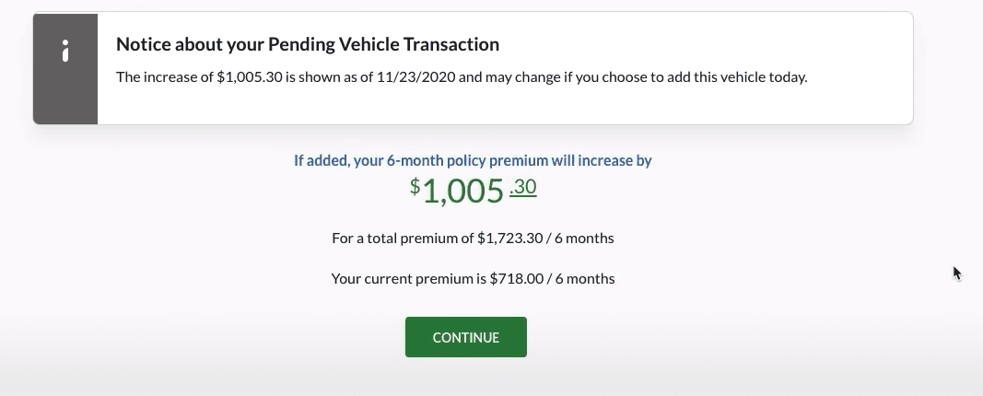Select the Pending Vehicle Transaction notice heading

click(x=308, y=44)
